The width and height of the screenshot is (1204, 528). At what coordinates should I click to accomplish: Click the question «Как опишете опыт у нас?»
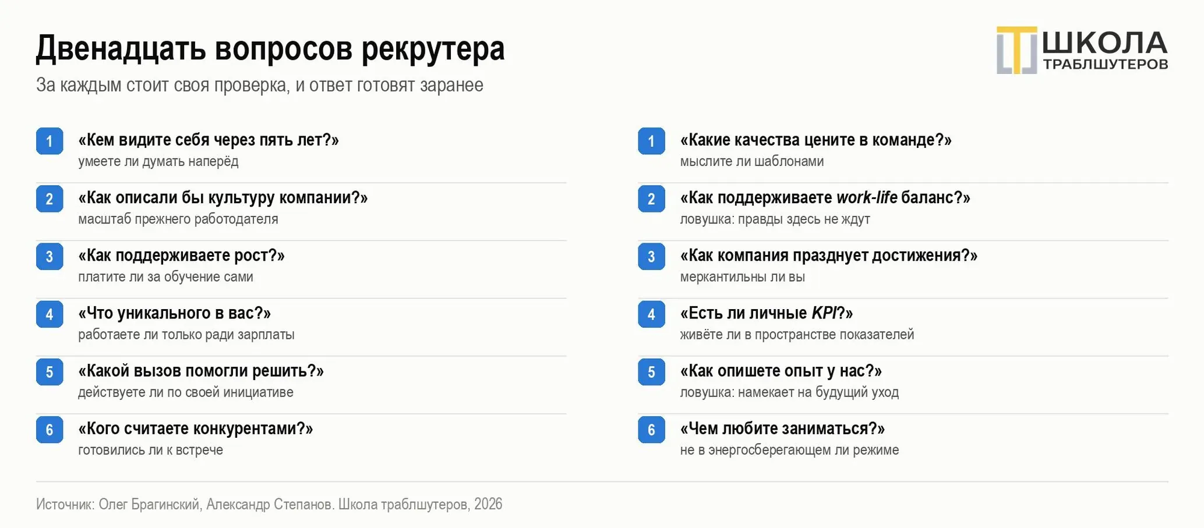coord(781,371)
